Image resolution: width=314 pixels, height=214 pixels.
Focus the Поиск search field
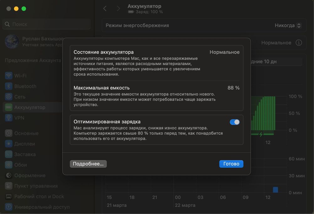pos(46,24)
